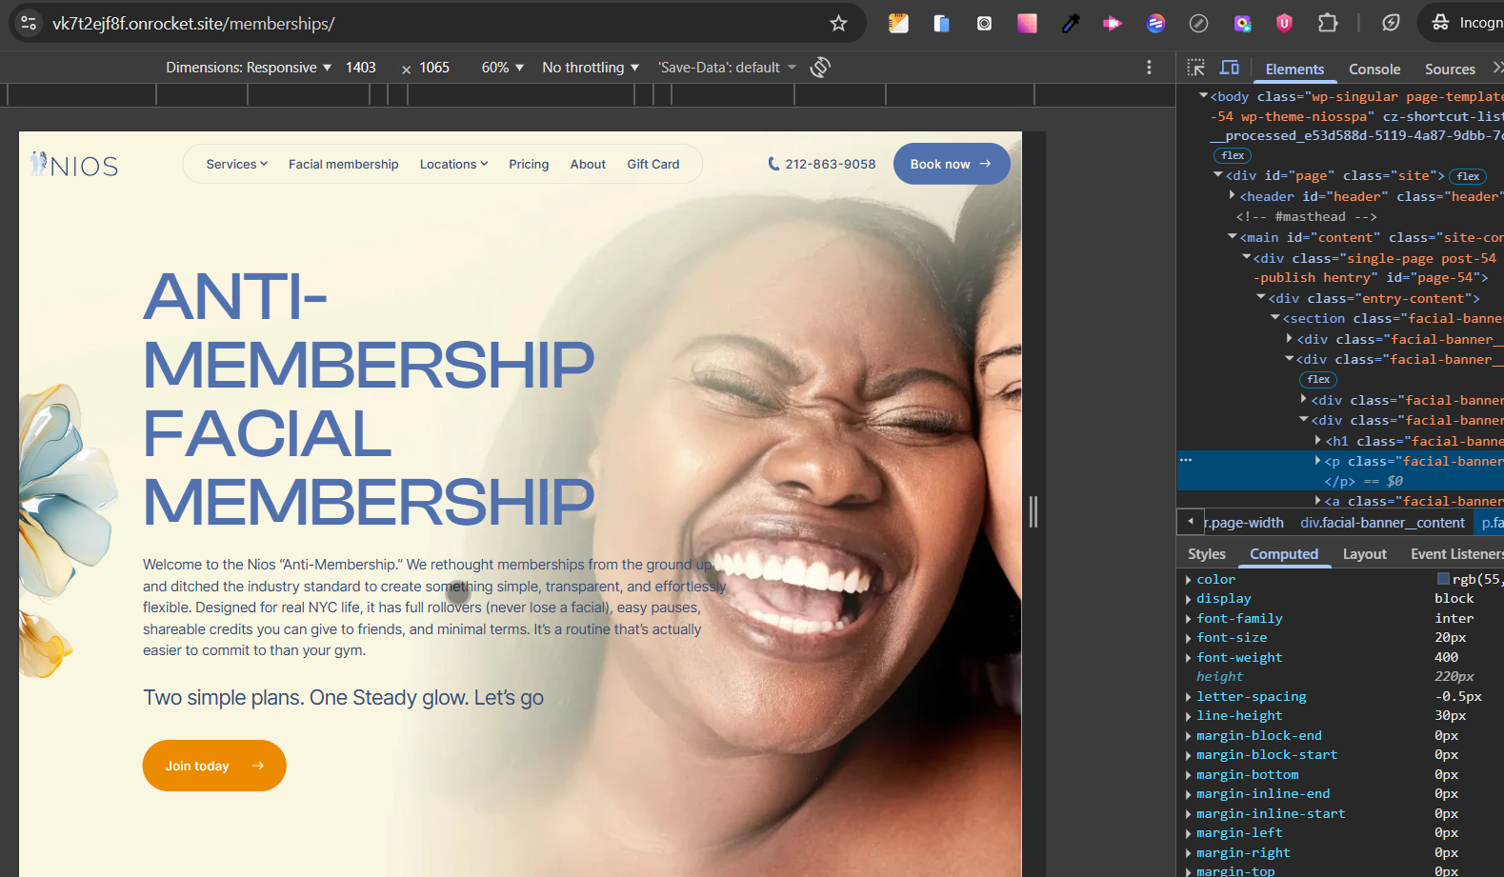Click the Facial membership nav link
Viewport: 1504px width, 877px height.
[344, 164]
